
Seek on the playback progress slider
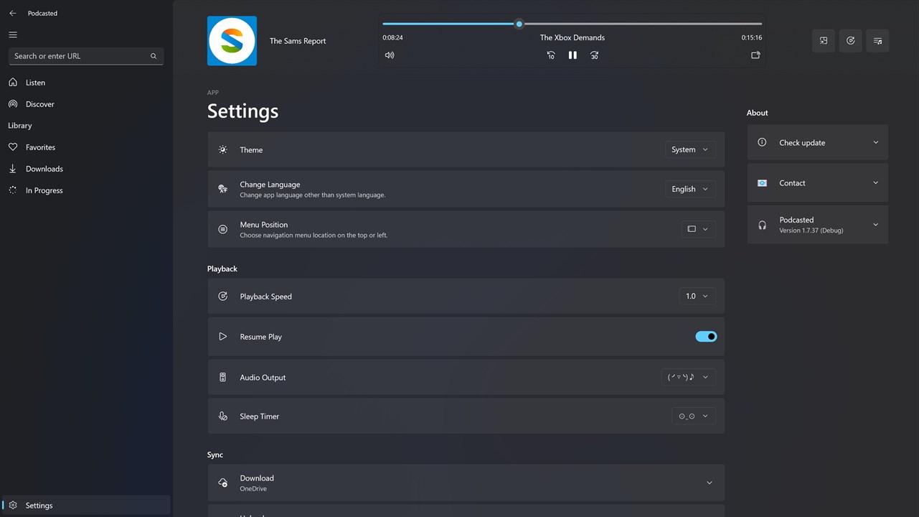pos(572,24)
